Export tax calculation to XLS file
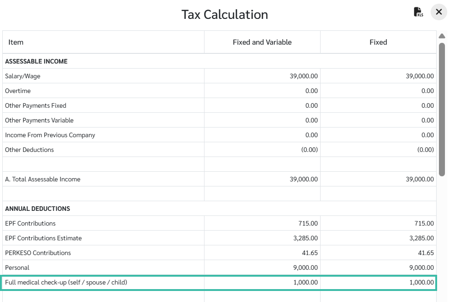Image resolution: width=450 pixels, height=302 pixels. coord(418,12)
